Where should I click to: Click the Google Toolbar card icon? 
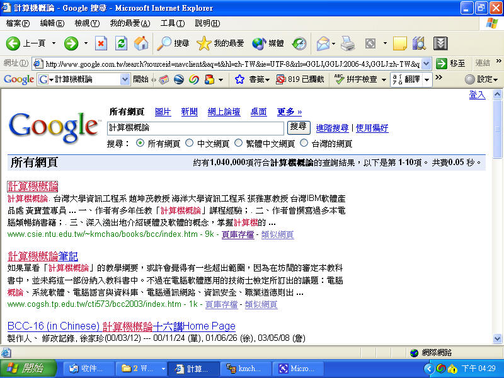pos(164,79)
